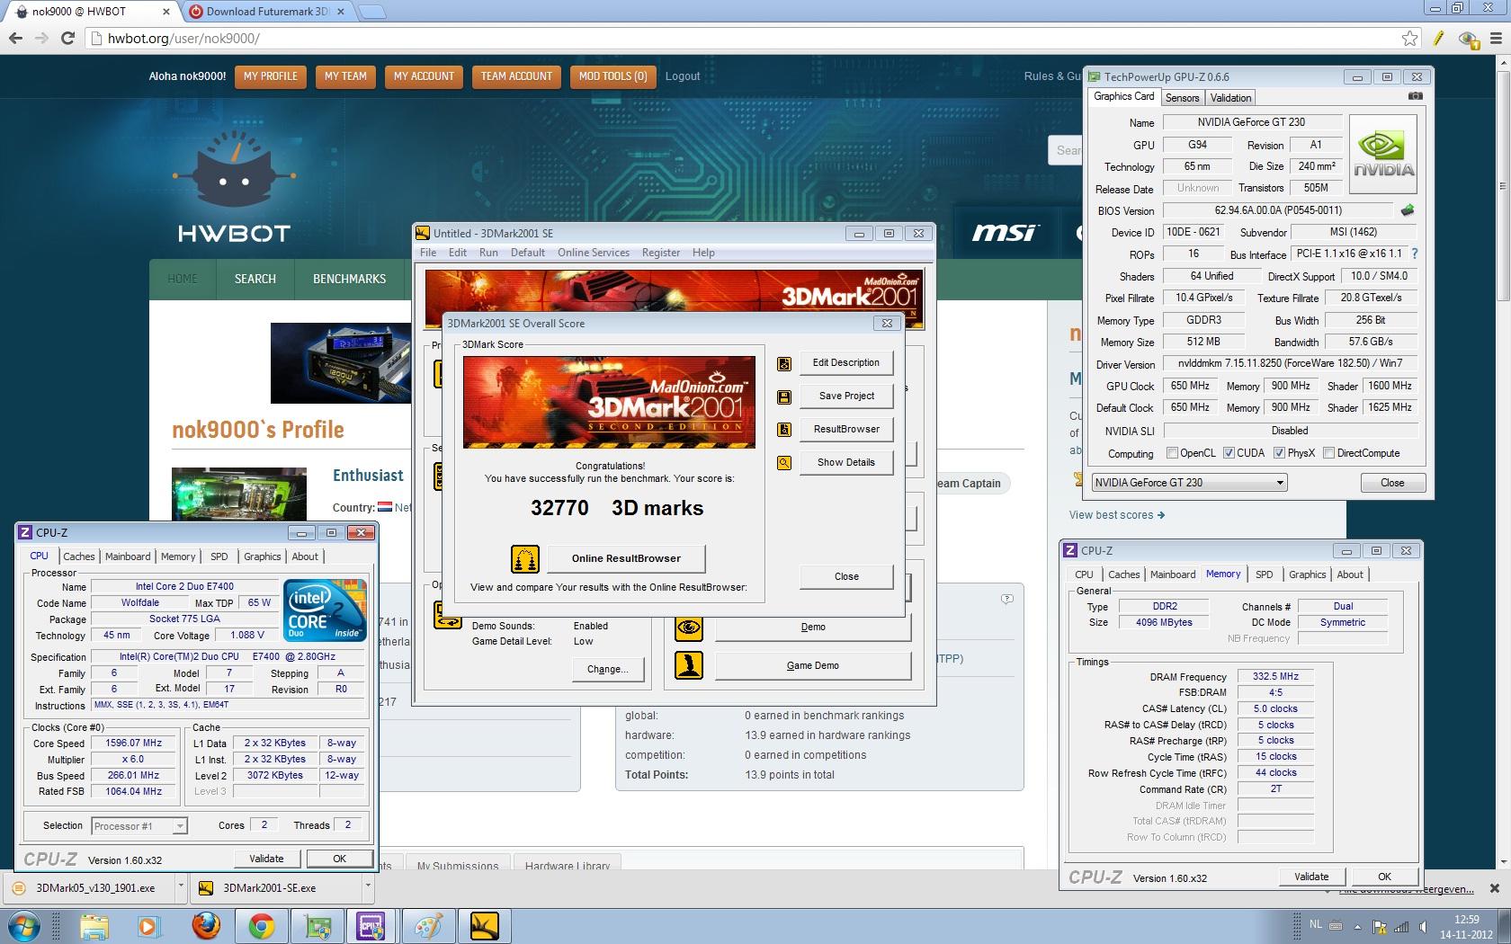Switch to Mainboard tab in left CPU-Z
Screen dimensions: 1511x944
point(128,557)
